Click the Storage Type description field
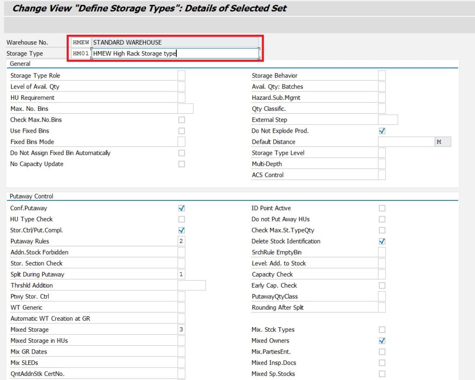The width and height of the screenshot is (475, 380). point(175,53)
